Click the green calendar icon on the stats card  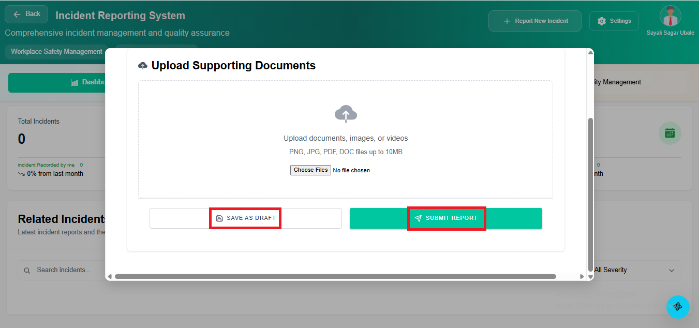670,133
